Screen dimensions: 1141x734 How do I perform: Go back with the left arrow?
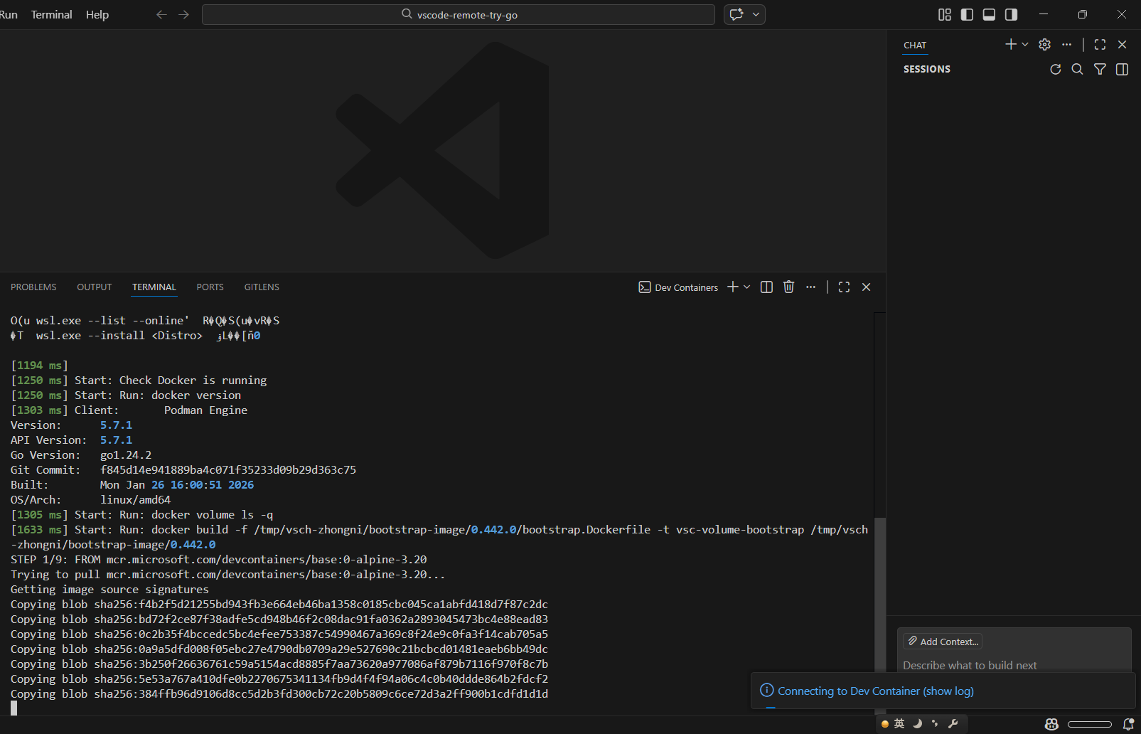coord(162,14)
